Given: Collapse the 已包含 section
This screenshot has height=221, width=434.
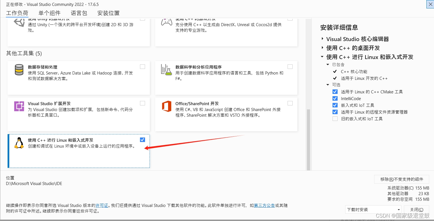Looking at the screenshot, I should tap(328, 65).
